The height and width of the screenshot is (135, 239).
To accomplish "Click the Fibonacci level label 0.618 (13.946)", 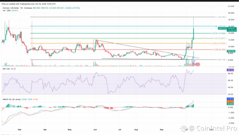I will (219, 33).
